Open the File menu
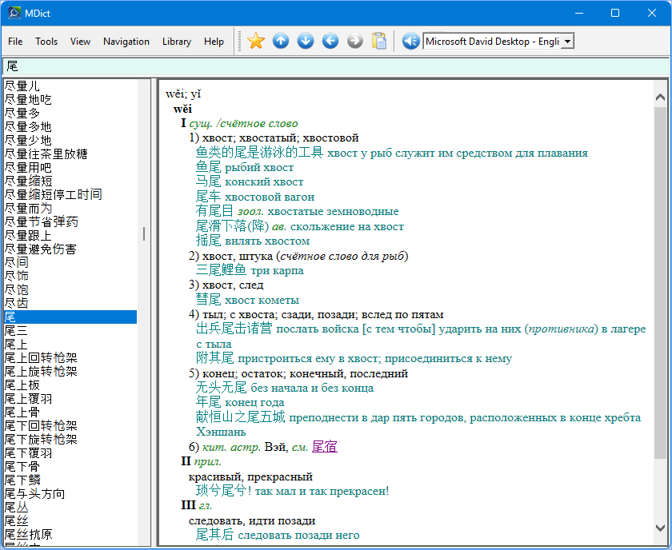 (x=15, y=42)
